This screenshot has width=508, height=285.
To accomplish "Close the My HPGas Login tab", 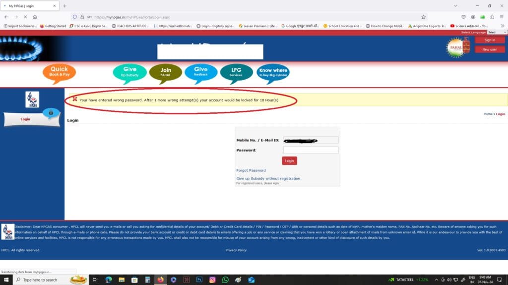I will pyautogui.click(x=55, y=6).
